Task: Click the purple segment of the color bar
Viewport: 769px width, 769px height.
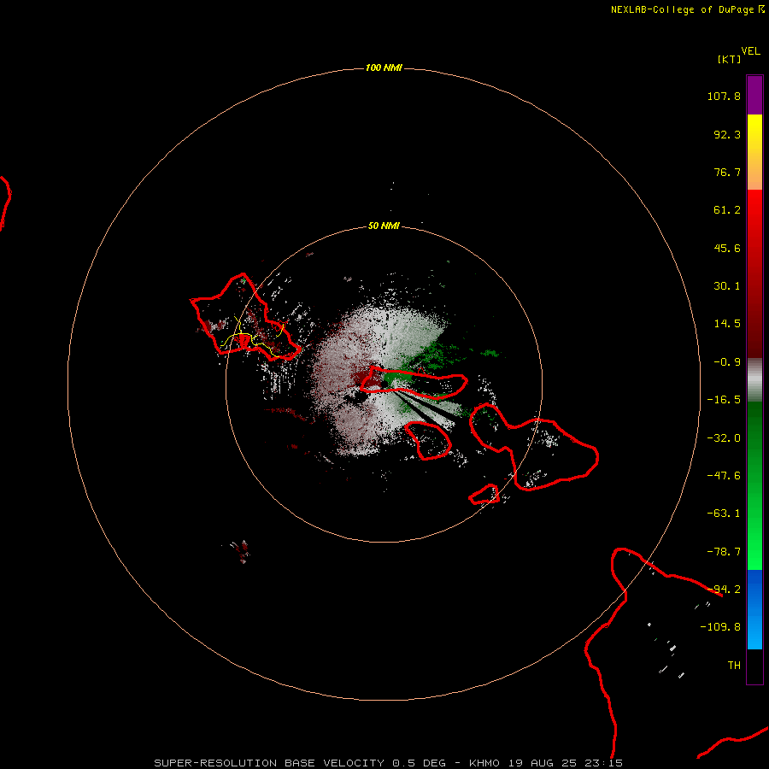Action: tap(754, 95)
